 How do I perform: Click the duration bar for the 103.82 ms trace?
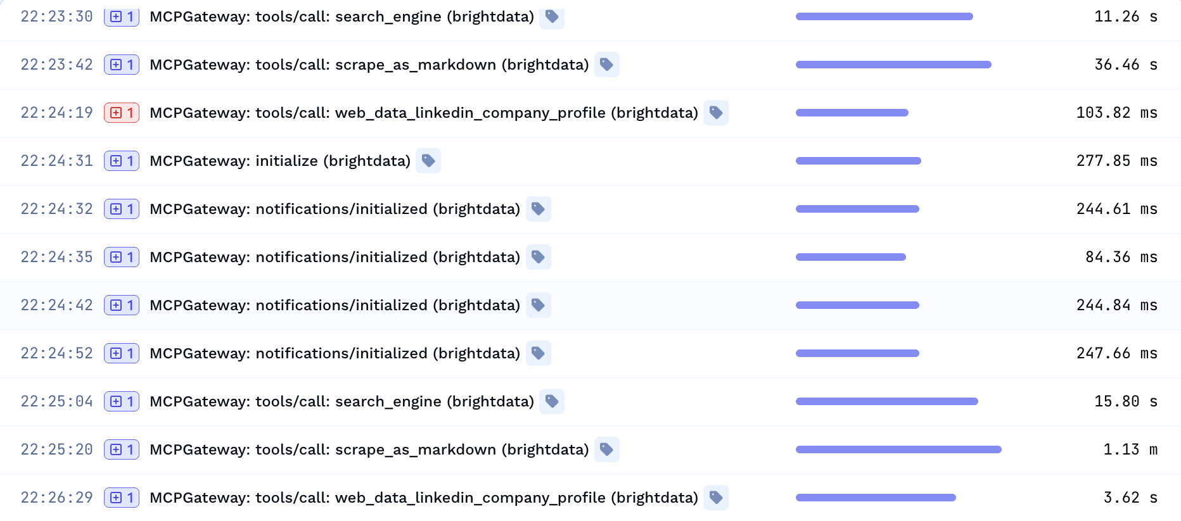852,113
